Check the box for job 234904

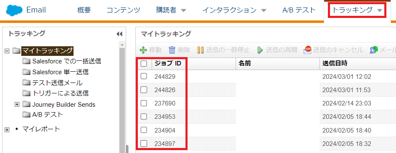144,130
